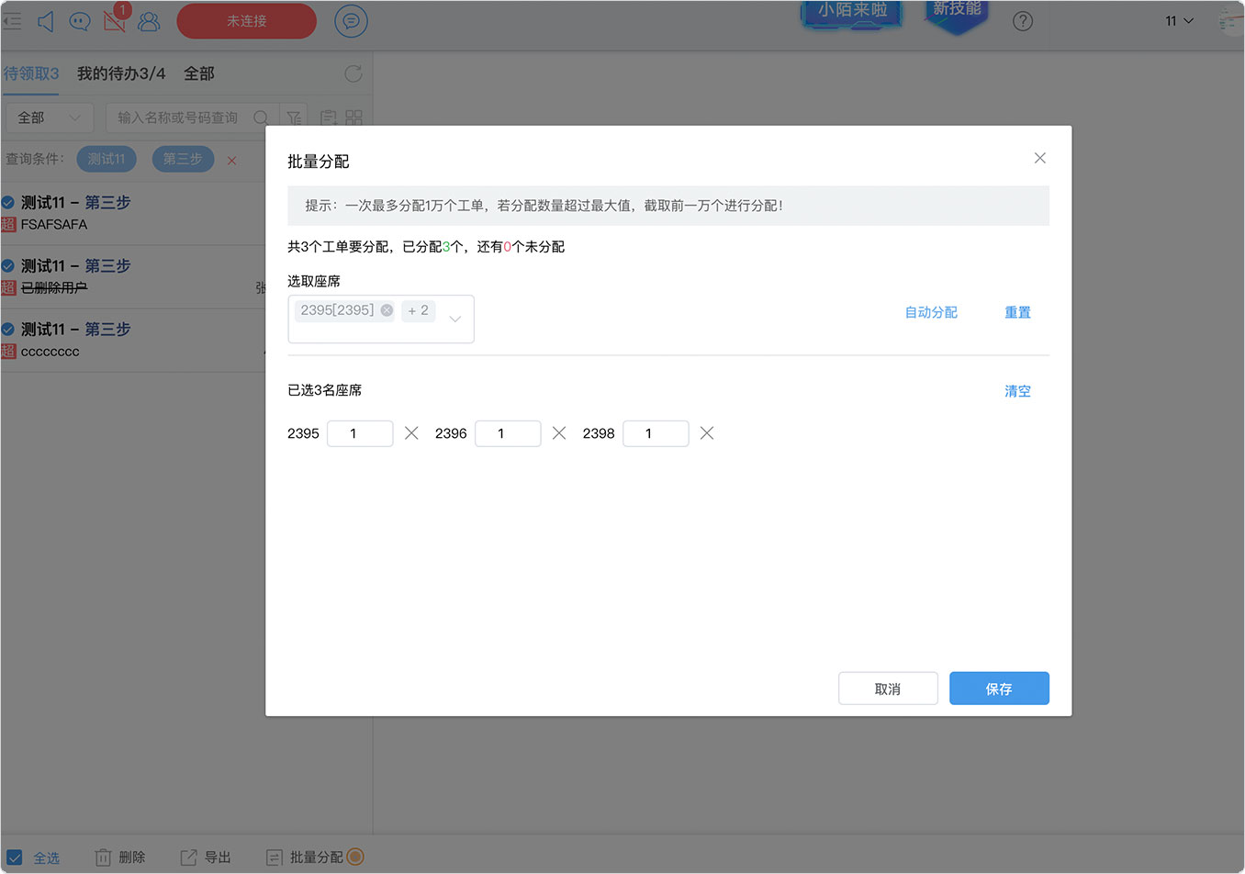
Task: Toggle the 全选 checkbox
Action: click(15, 857)
